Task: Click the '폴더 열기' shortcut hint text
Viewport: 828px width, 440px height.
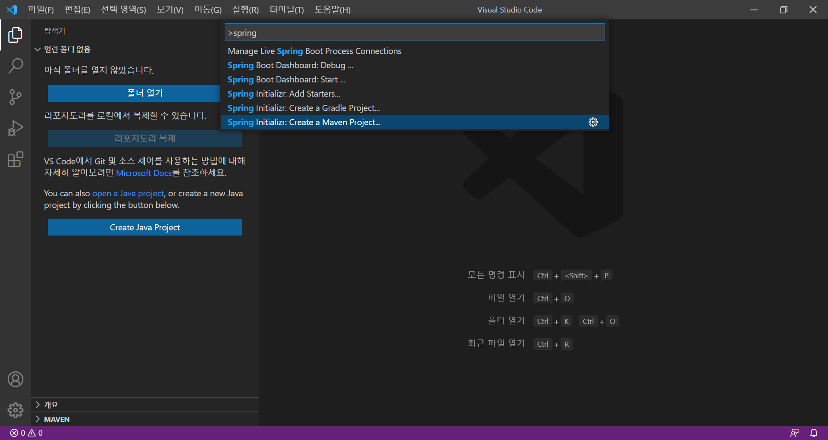Action: pyautogui.click(x=506, y=321)
